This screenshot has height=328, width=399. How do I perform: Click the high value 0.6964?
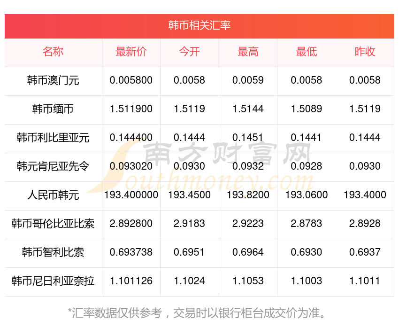[x=248, y=252]
